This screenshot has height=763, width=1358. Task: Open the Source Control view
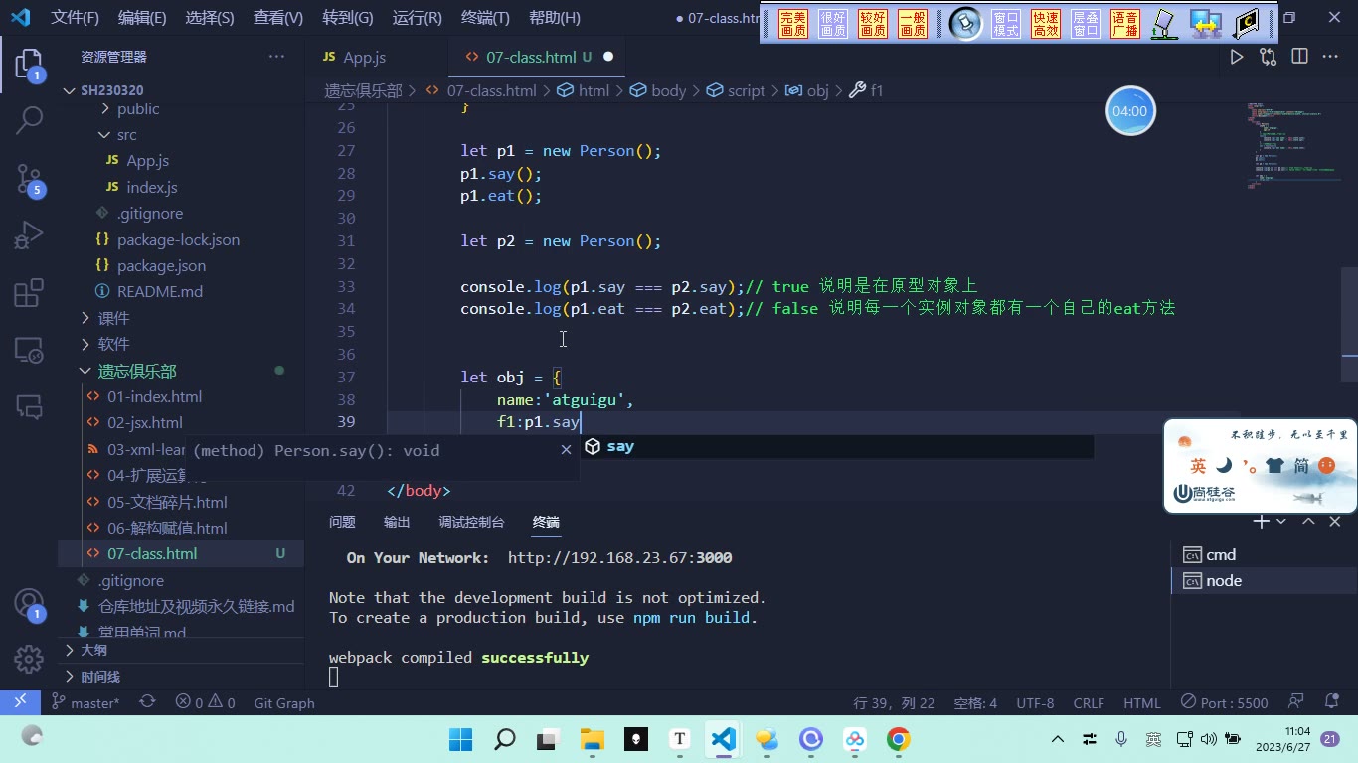click(29, 179)
